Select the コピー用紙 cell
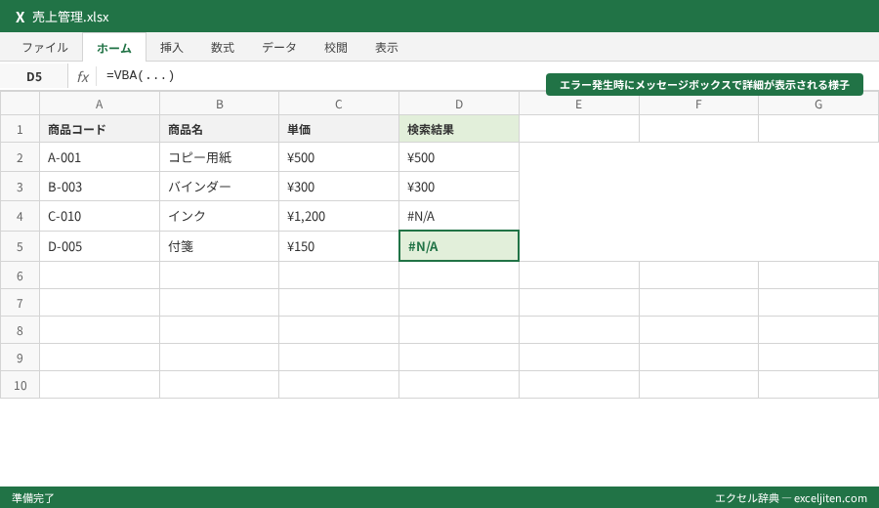879x508 pixels. pos(219,157)
